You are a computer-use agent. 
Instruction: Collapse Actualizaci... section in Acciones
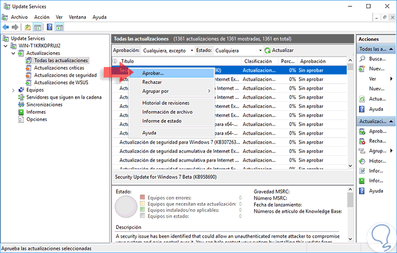coord(391,122)
